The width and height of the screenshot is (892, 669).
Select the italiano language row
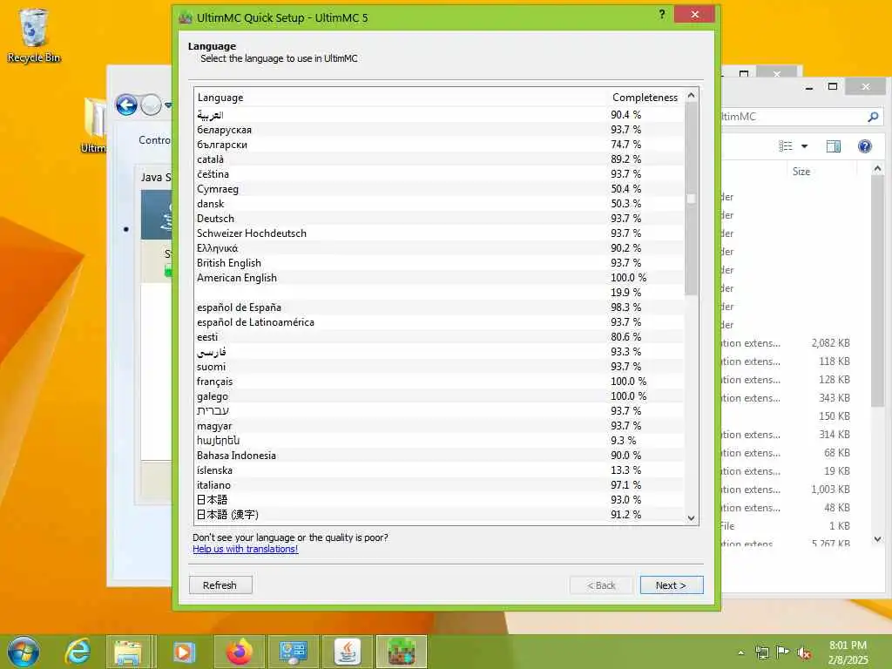[x=439, y=484]
